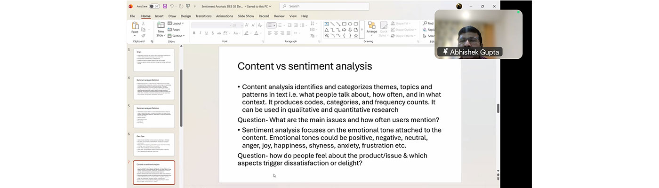
Task: Open the Slide Show tab
Action: pyautogui.click(x=246, y=16)
